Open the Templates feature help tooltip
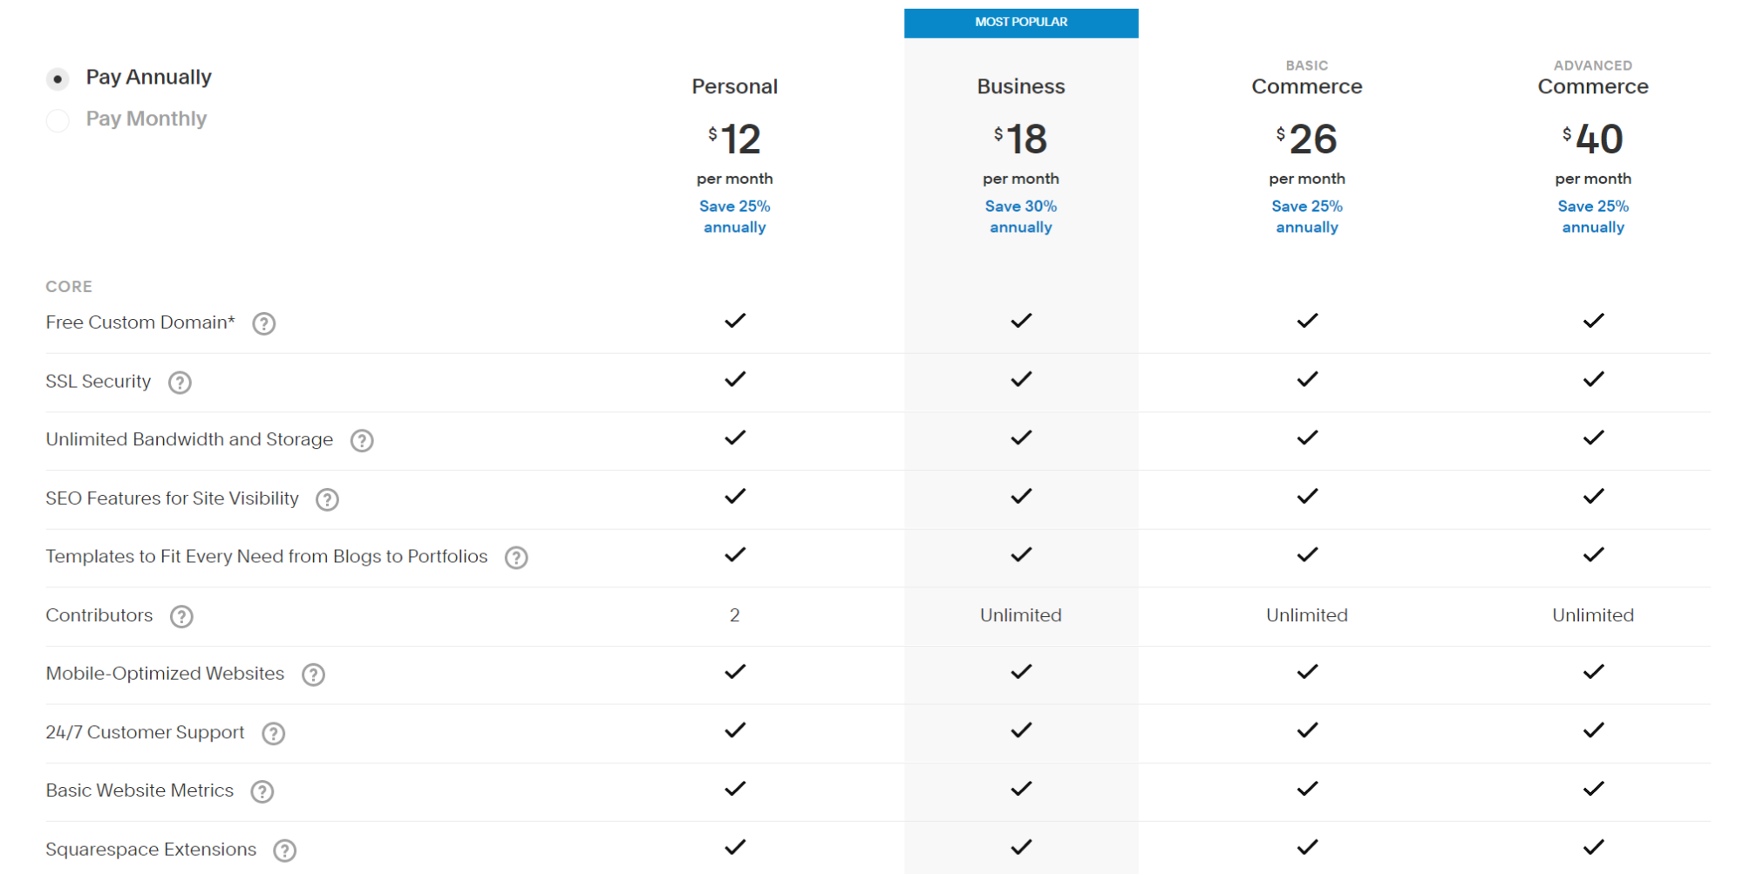 pyautogui.click(x=516, y=558)
